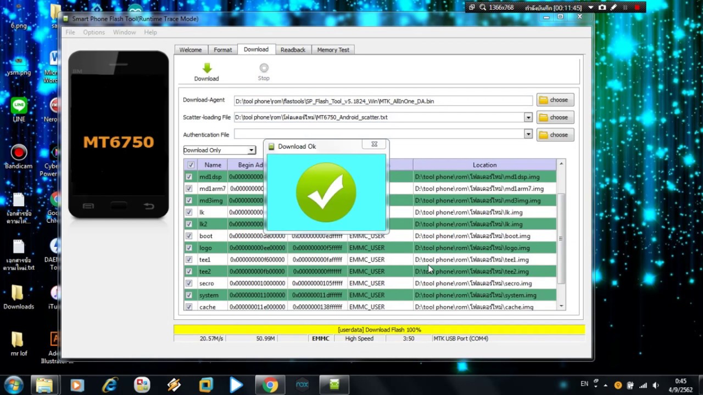Choose a Download-Agent file

pos(555,100)
